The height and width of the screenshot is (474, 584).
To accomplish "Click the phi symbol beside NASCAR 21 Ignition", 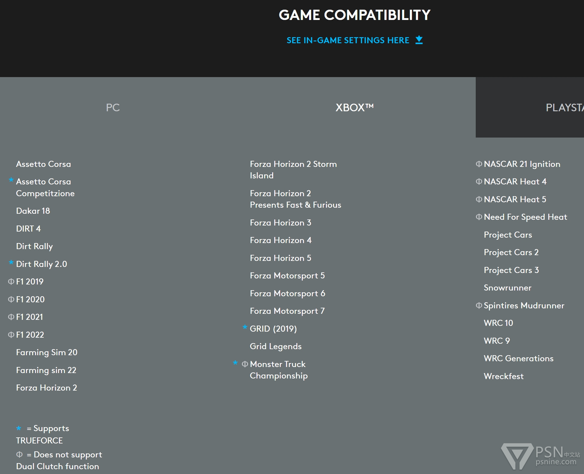I will pyautogui.click(x=479, y=164).
